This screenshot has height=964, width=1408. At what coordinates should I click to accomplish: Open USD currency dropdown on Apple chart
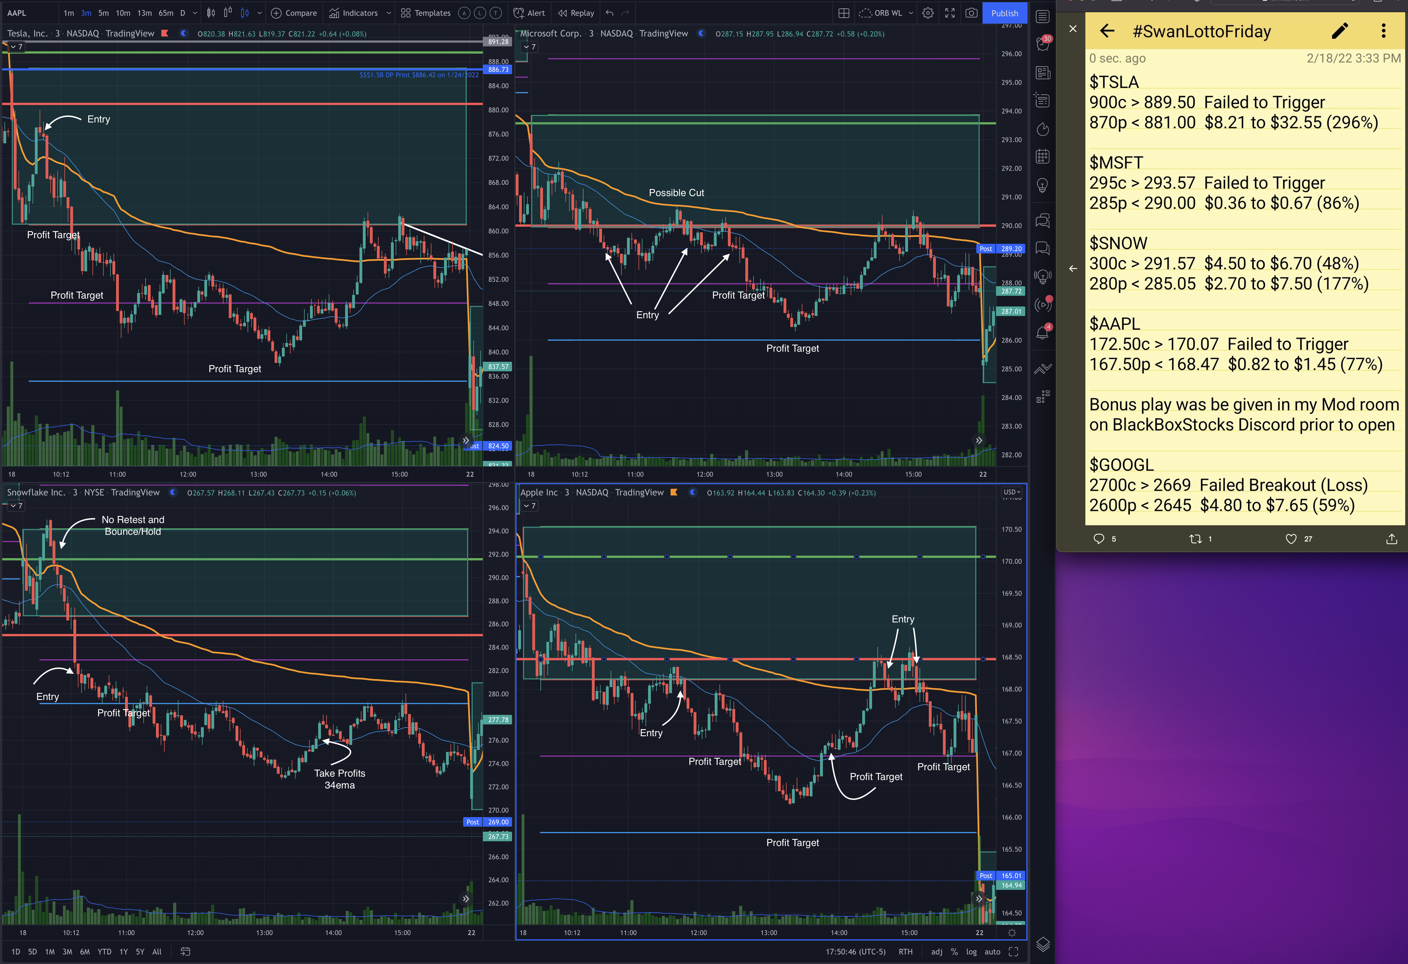(x=1011, y=492)
